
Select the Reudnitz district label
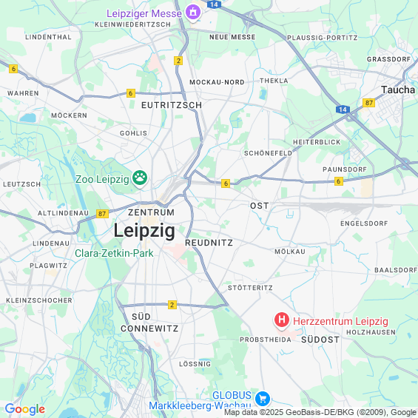coord(209,243)
